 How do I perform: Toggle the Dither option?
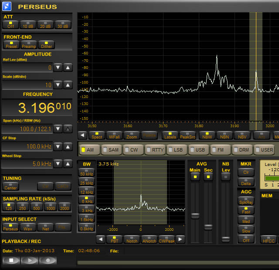point(46,45)
